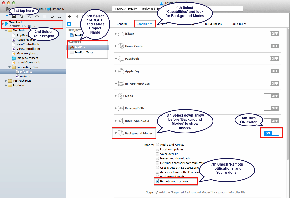
Task: Switch to the Build Phases tab
Action: pos(213,24)
